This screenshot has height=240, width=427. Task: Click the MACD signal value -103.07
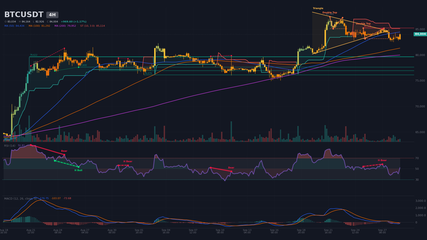pos(56,198)
